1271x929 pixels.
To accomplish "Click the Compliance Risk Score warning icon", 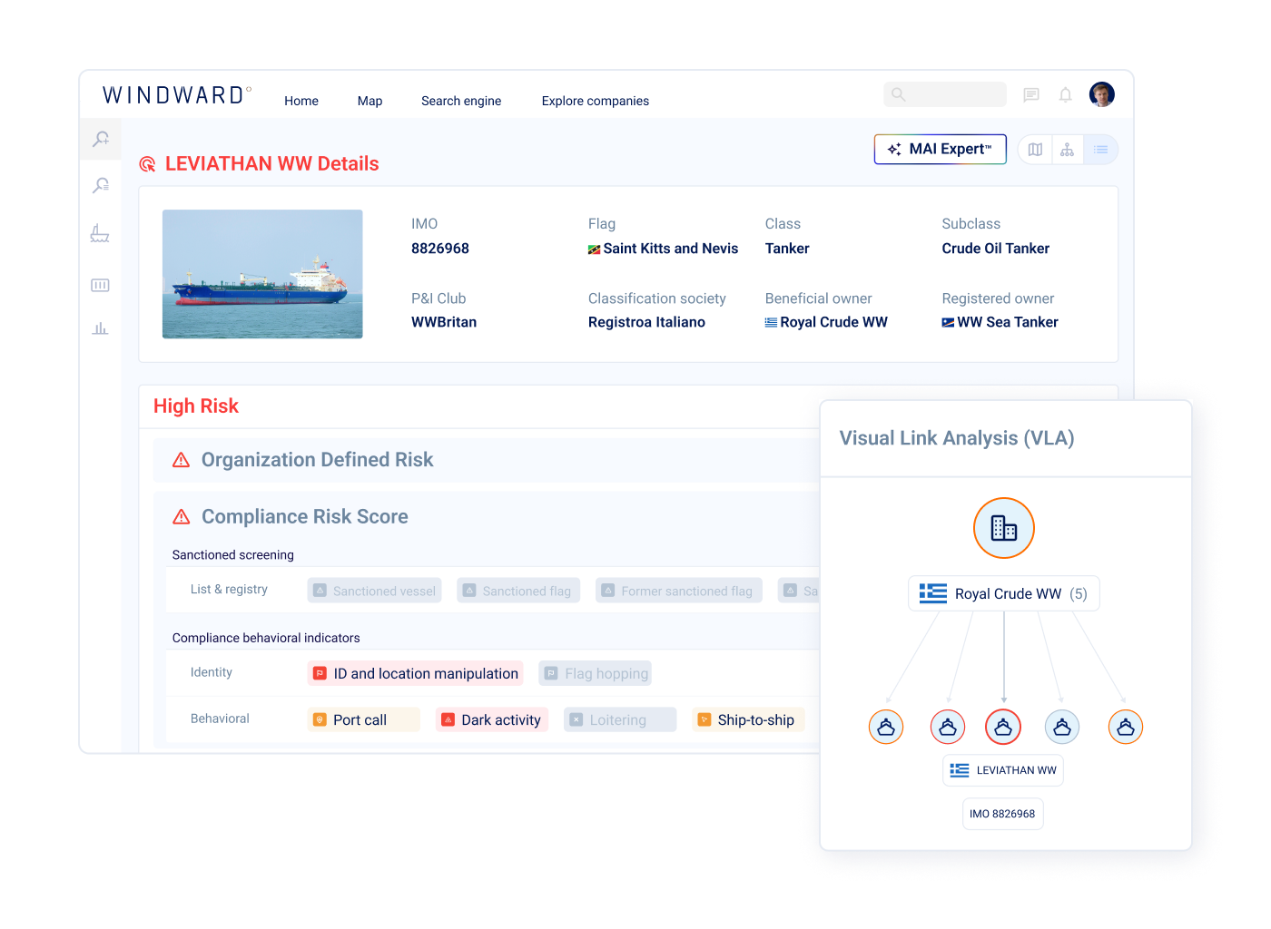I will pyautogui.click(x=182, y=516).
